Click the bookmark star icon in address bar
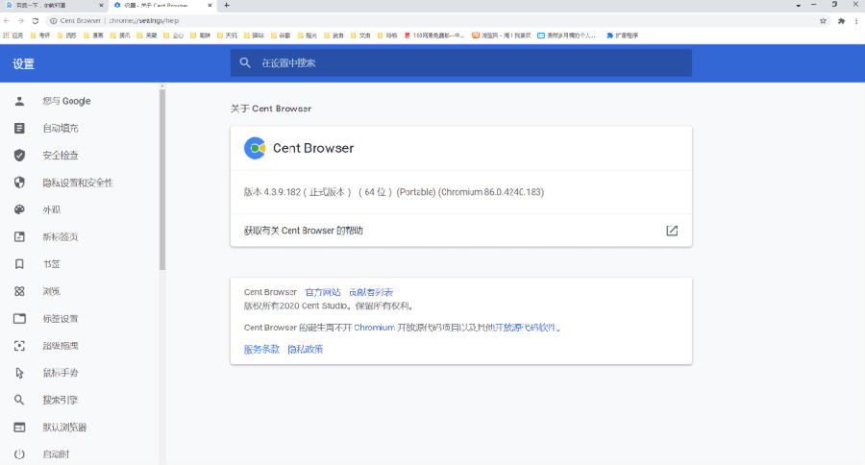Screen dimensions: 865x465 [x=823, y=20]
